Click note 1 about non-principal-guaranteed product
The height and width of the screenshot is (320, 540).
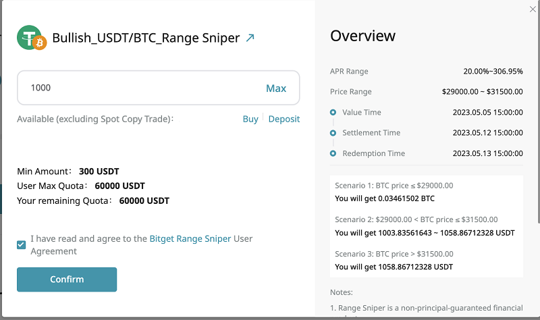point(427,310)
